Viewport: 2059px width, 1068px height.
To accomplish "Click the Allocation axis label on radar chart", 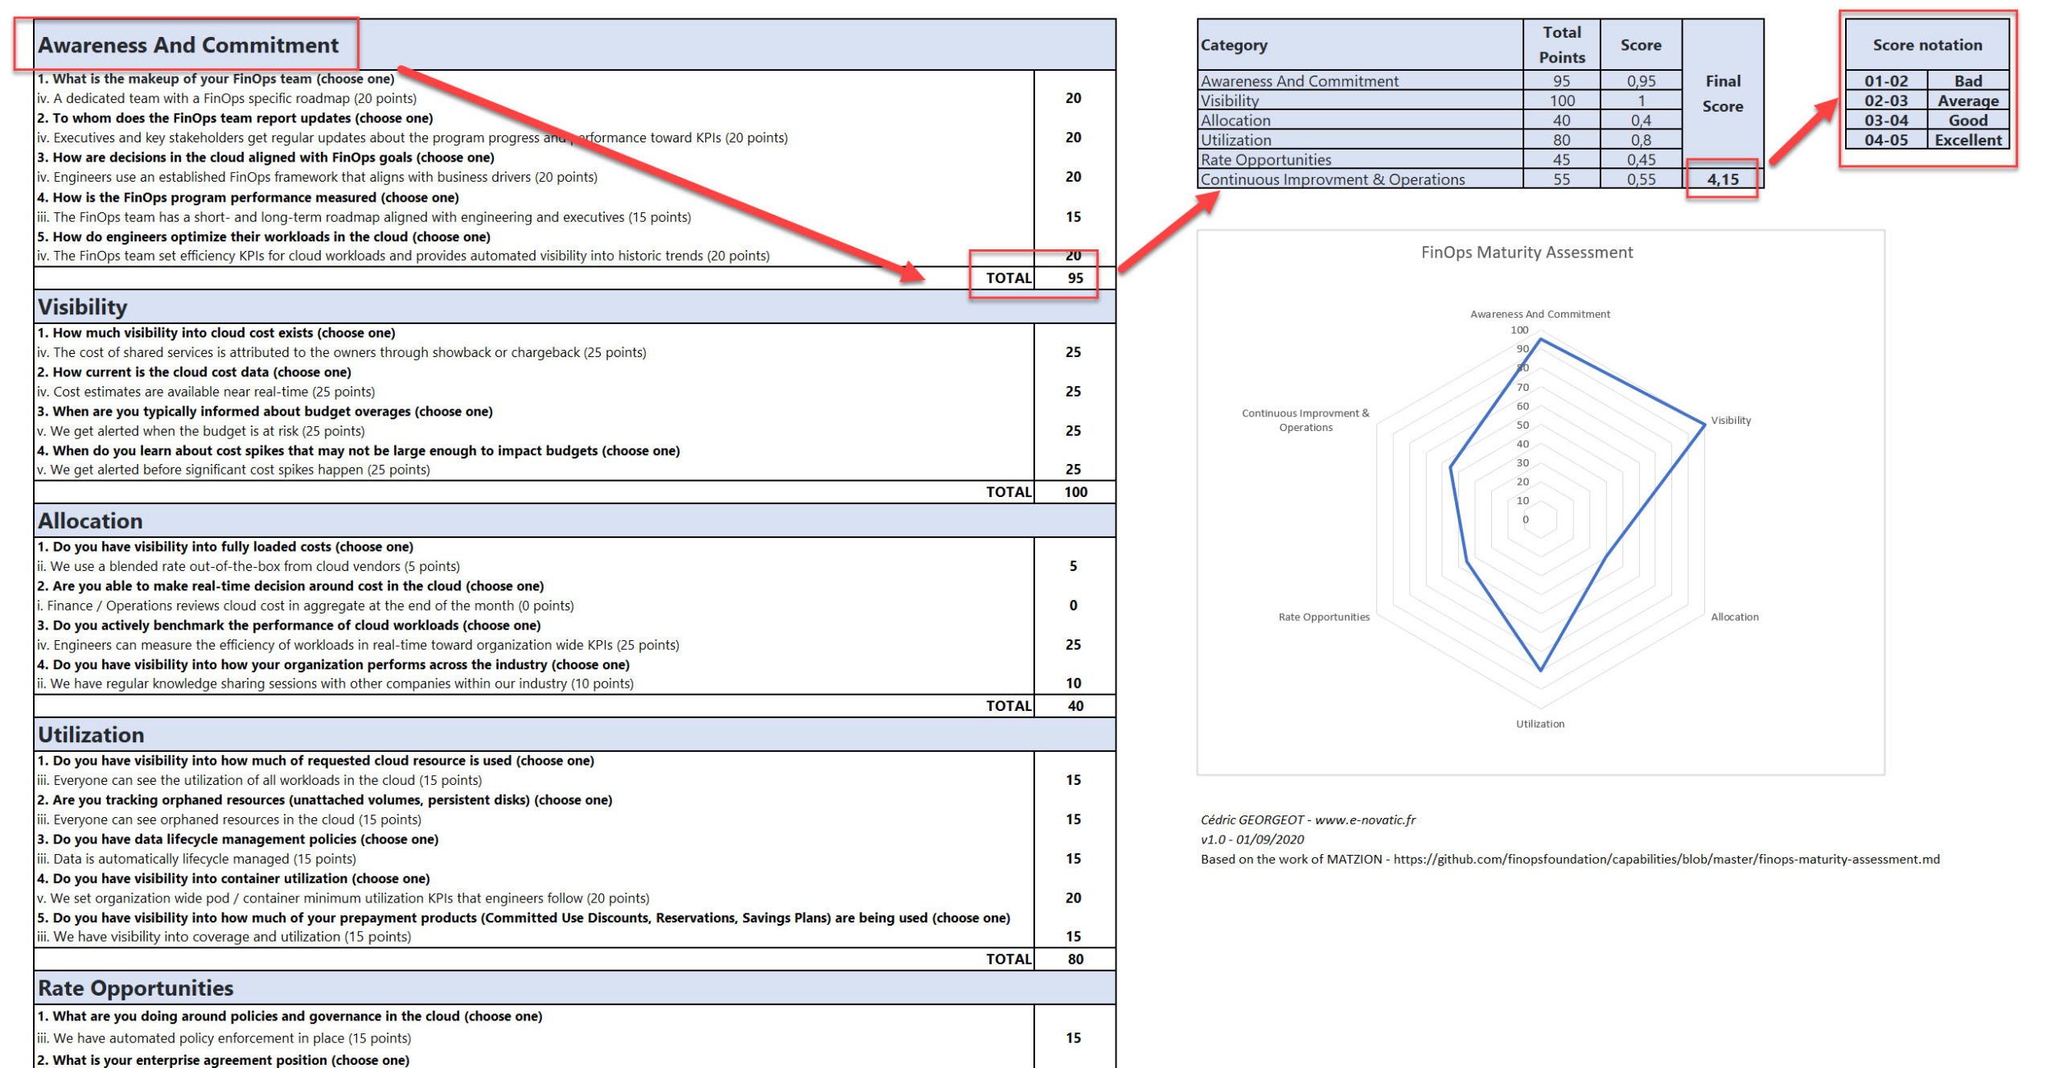I will coord(1734,617).
